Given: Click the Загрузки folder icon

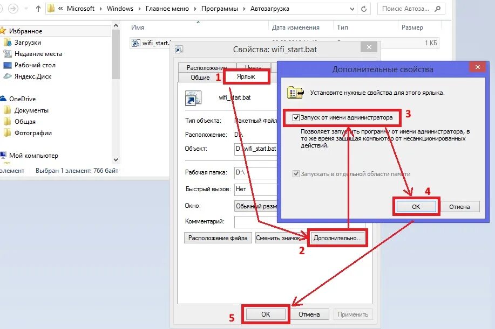Looking at the screenshot, I should [7, 42].
